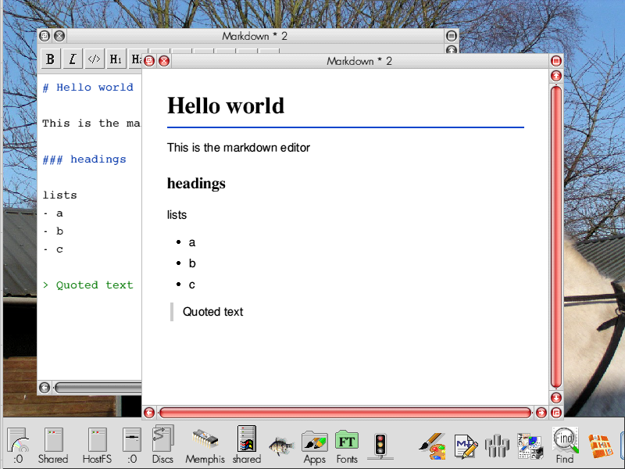Screen dimensions: 625x469
Task: Send the editor window to the back using its grey back icon
Action: [x=45, y=36]
